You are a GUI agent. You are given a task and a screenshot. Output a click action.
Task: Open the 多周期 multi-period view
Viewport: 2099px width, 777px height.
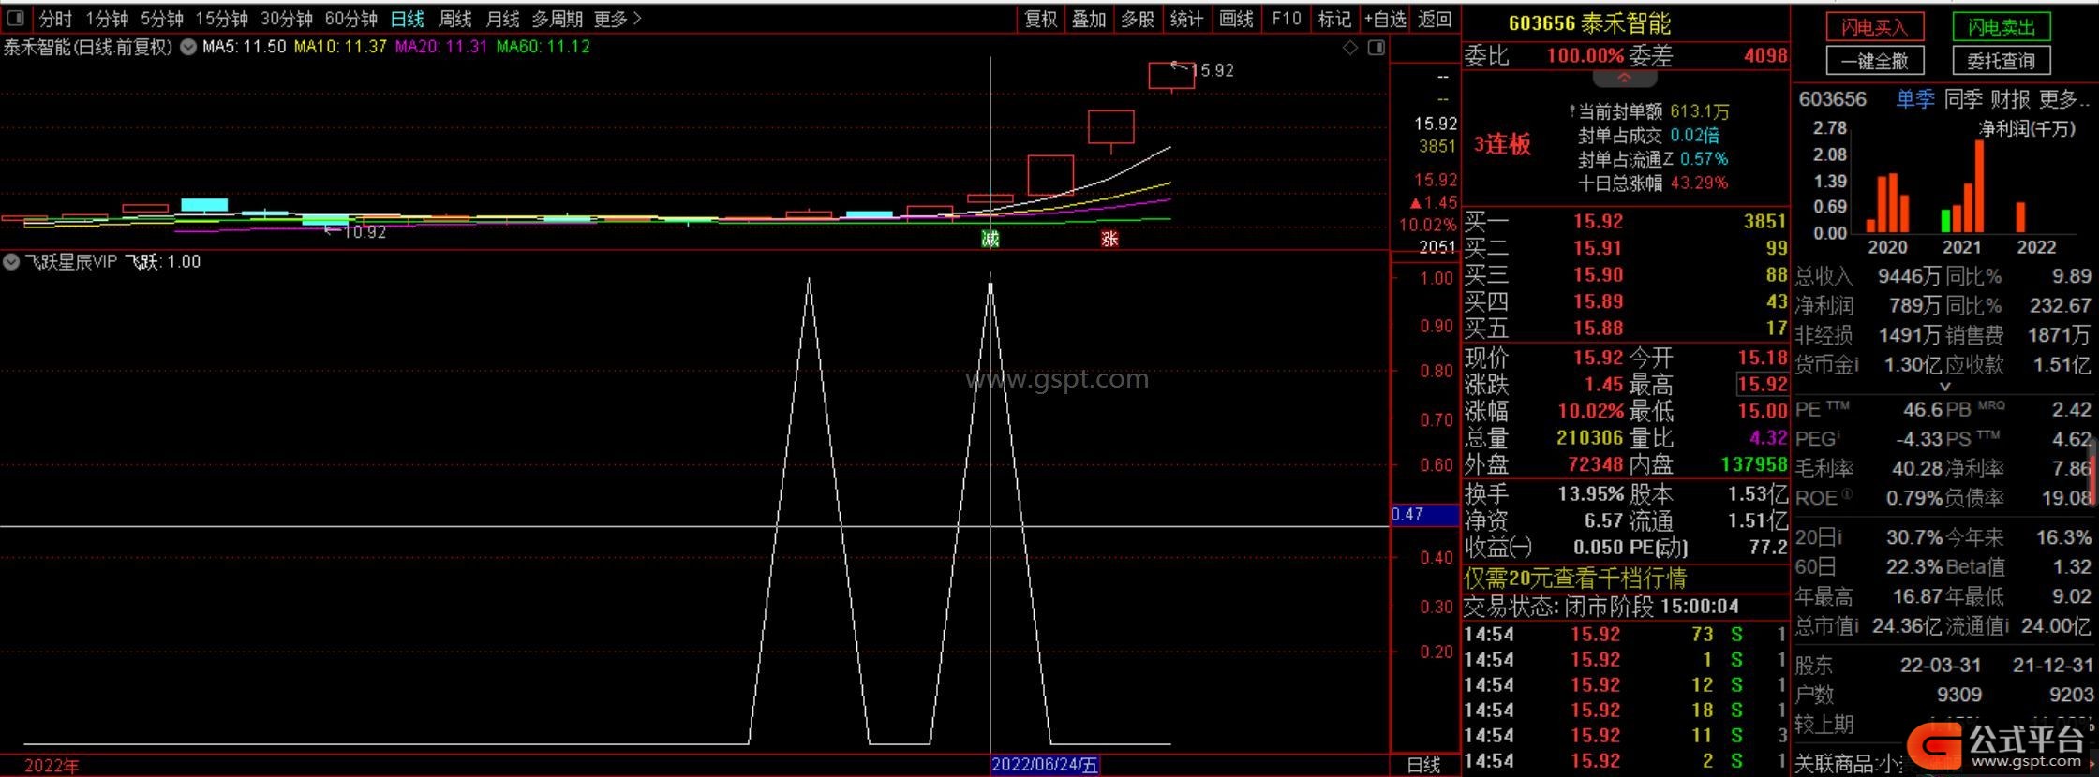tap(558, 19)
